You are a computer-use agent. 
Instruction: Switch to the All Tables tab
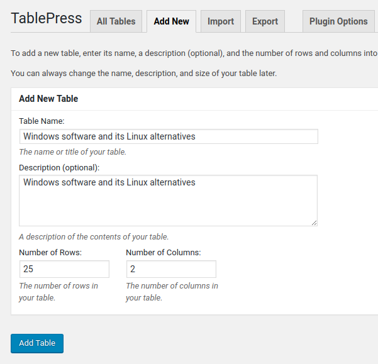point(116,21)
